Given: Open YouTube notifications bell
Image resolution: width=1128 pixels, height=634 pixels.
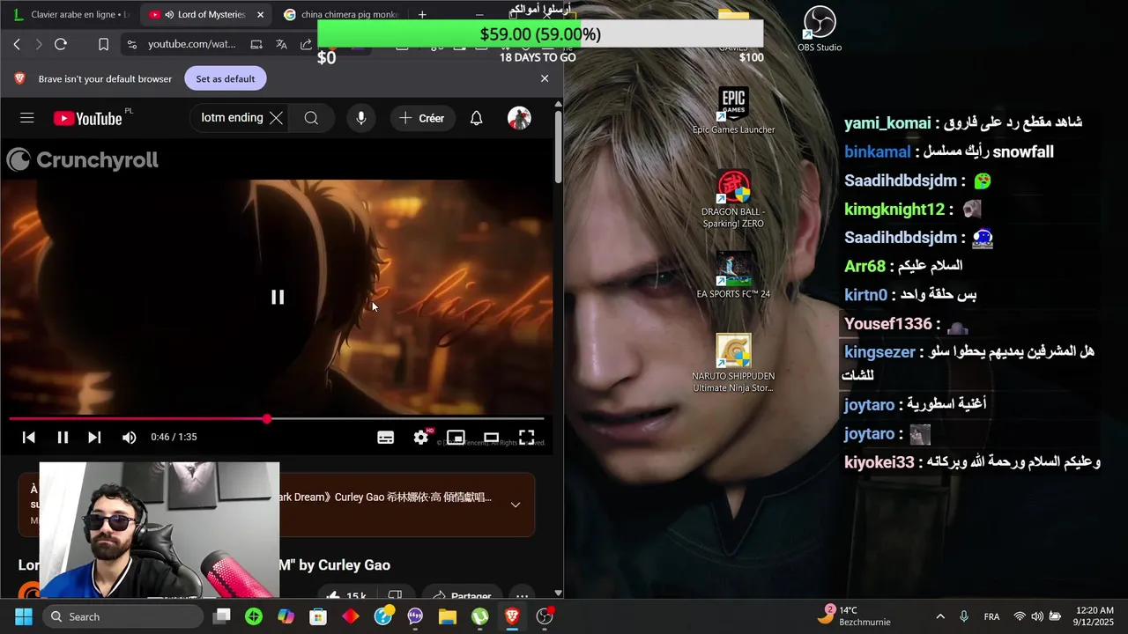Looking at the screenshot, I should pos(476,118).
